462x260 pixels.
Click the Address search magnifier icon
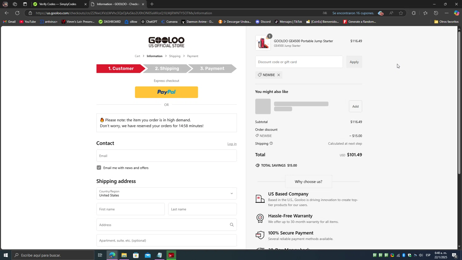pyautogui.click(x=232, y=225)
